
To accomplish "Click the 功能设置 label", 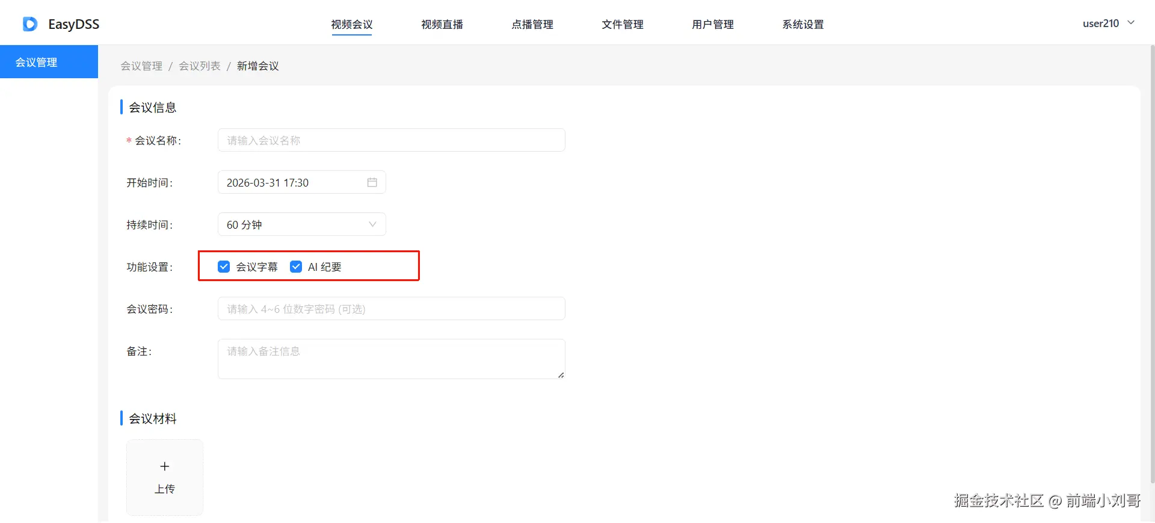I will [150, 267].
